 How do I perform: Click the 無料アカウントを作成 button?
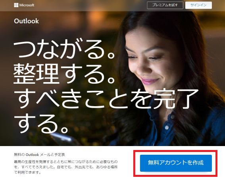[x=176, y=163]
